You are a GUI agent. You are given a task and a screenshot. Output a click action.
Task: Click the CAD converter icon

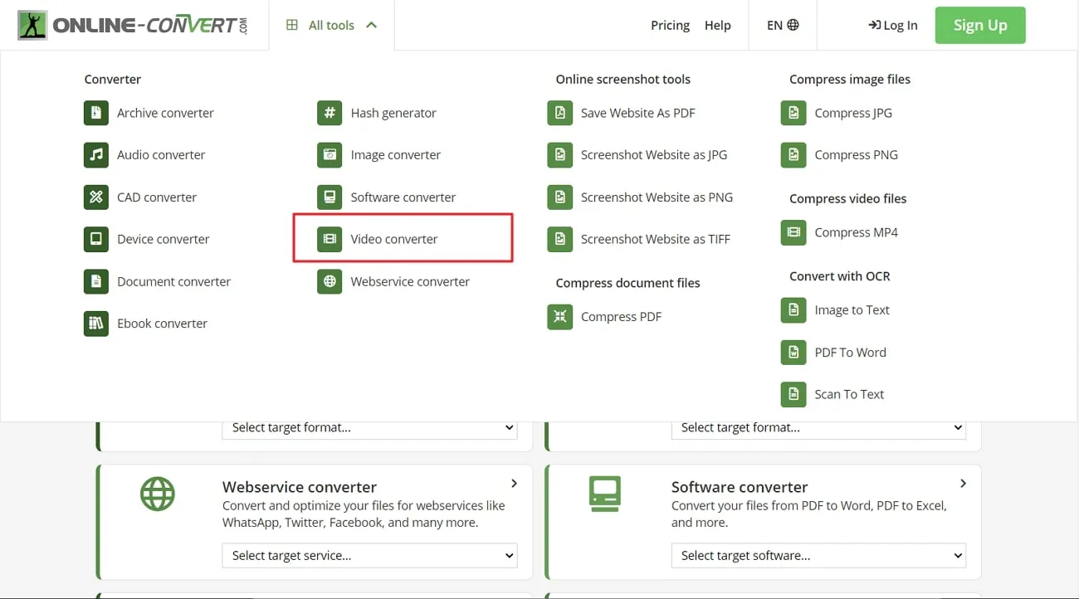pyautogui.click(x=95, y=197)
